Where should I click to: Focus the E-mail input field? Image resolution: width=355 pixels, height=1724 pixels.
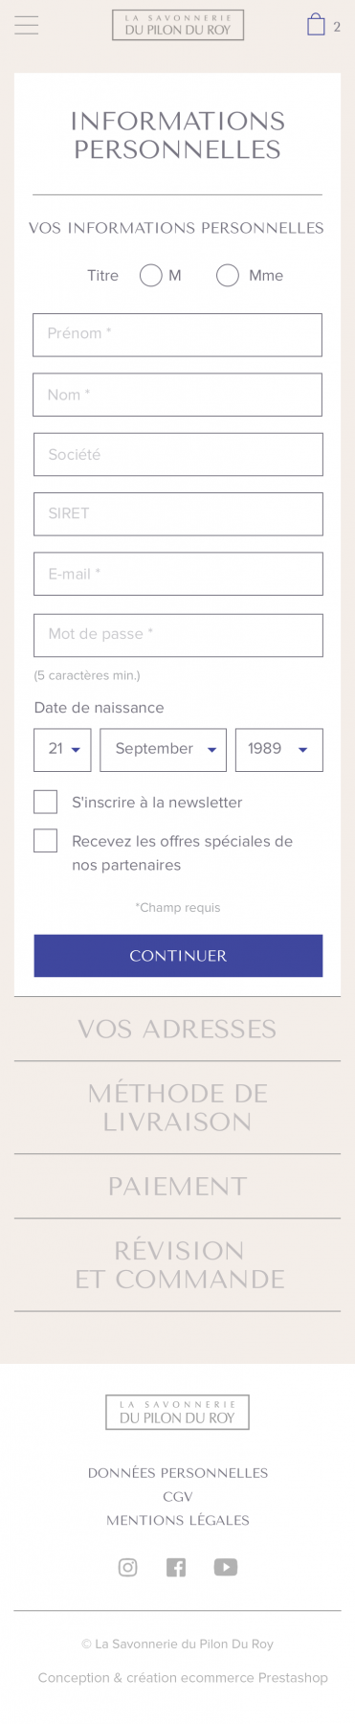pos(178,575)
